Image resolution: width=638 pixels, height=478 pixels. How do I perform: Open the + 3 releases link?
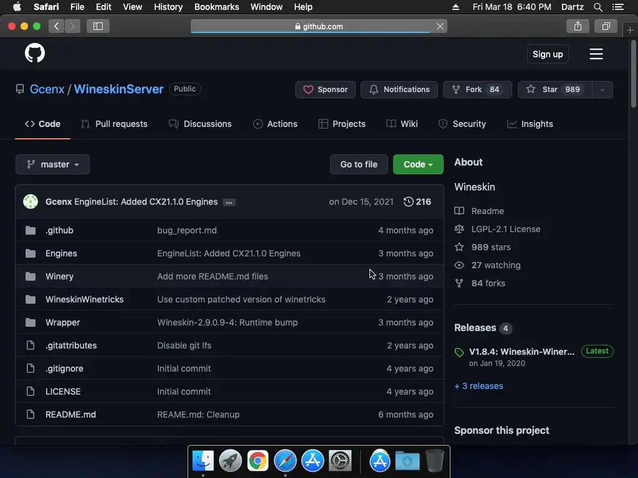pos(479,386)
